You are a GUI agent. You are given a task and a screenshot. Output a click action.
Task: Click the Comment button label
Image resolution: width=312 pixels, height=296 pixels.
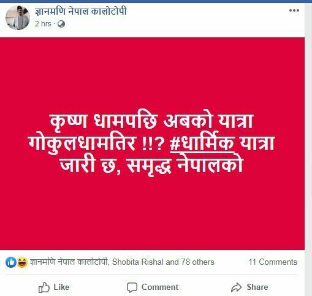[160, 287]
